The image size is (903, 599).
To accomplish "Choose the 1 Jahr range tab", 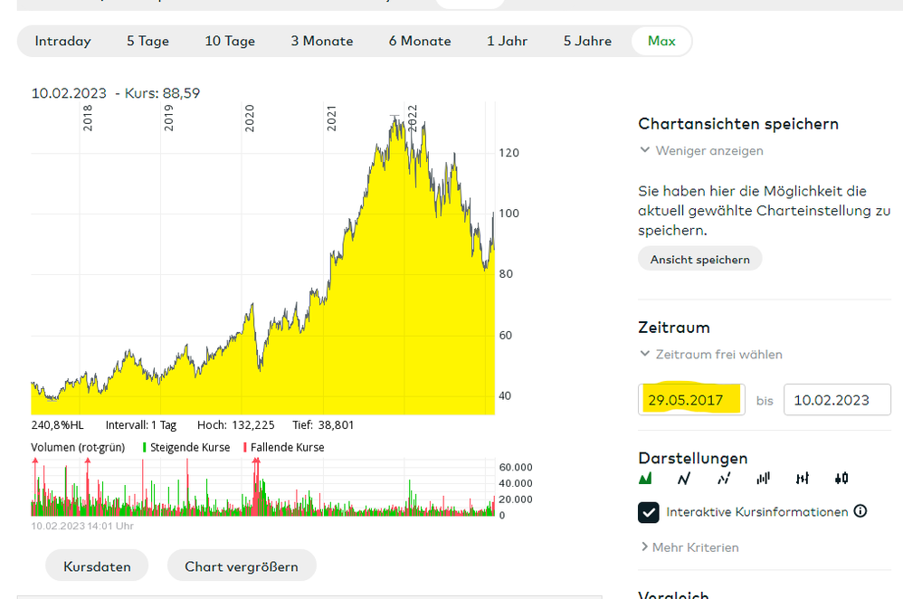I will [x=508, y=41].
